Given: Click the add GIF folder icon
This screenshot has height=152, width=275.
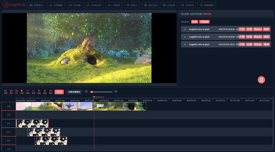Looking at the screenshot, I should pyautogui.click(x=16, y=92).
